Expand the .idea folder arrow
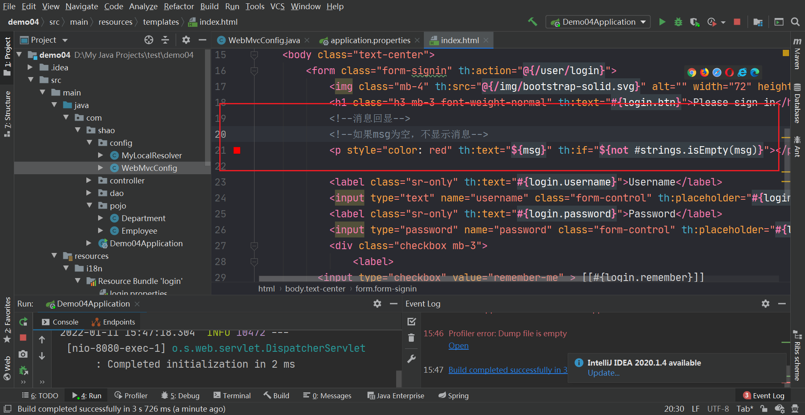 [30, 67]
